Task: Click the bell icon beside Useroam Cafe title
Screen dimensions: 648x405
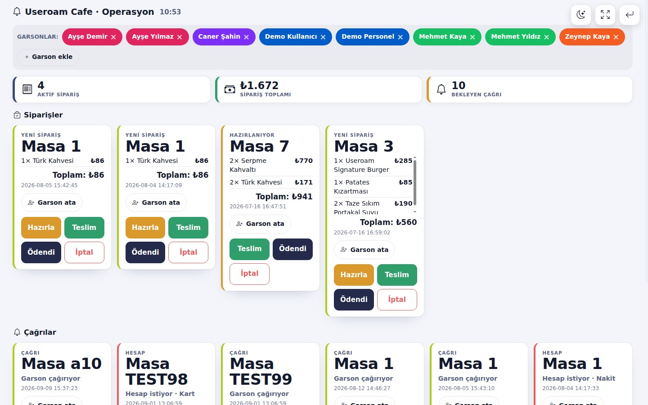Action: click(17, 12)
